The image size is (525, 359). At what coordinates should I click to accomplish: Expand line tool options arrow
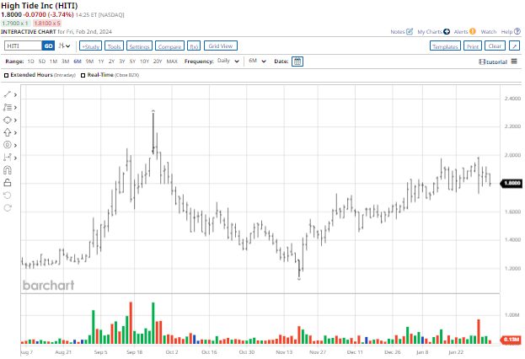(x=15, y=95)
